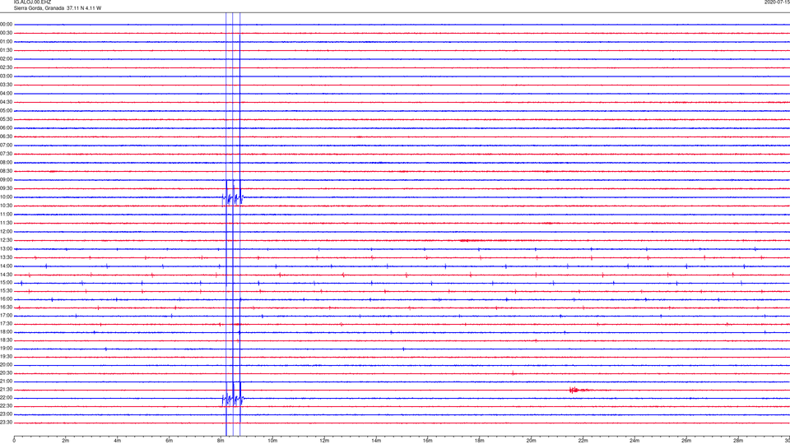The width and height of the screenshot is (790, 444).
Task: Click the 26m tick label on time axis
Action: click(686, 441)
